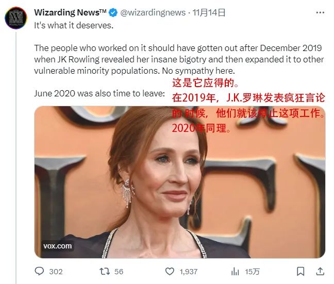Screen dimensions: 334x284
Task: Click the reply speech bubble icon
Action: 39,272
